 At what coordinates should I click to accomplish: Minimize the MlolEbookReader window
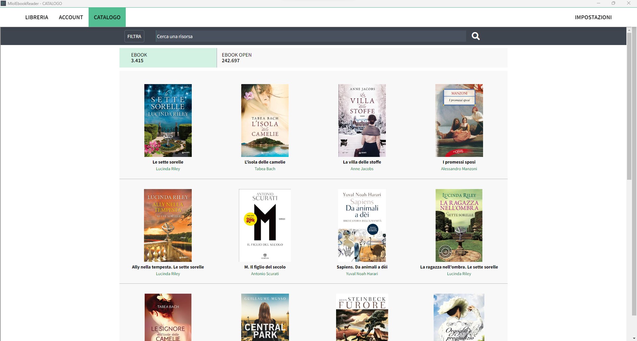(599, 3)
